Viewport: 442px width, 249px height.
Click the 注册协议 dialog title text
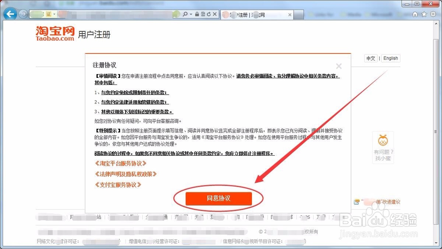(105, 65)
